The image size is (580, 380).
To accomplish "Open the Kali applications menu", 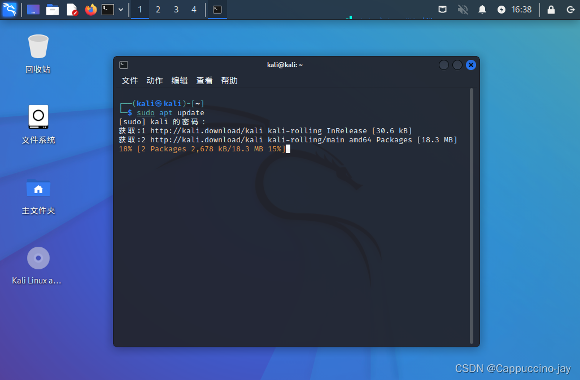I will coord(10,9).
